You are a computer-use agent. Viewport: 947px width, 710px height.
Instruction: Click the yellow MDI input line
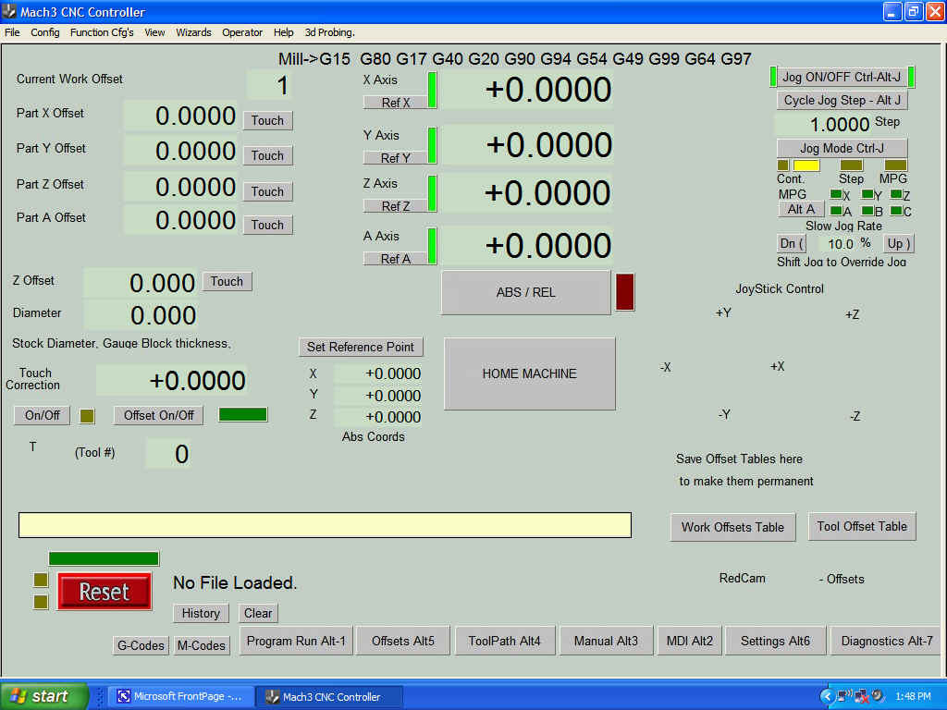coord(325,525)
